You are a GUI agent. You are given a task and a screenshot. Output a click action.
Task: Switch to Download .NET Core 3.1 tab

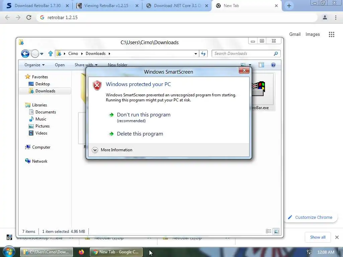pos(177,6)
